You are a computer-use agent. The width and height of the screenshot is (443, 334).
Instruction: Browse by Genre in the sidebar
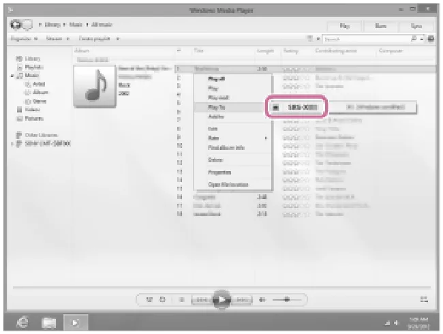pos(40,101)
